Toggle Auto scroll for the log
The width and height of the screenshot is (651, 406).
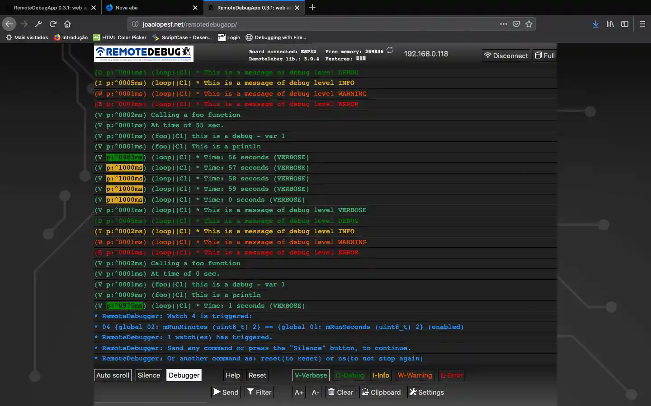pyautogui.click(x=113, y=375)
